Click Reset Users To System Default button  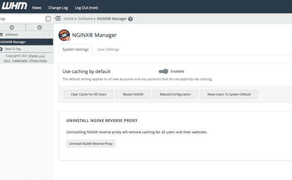[229, 94]
